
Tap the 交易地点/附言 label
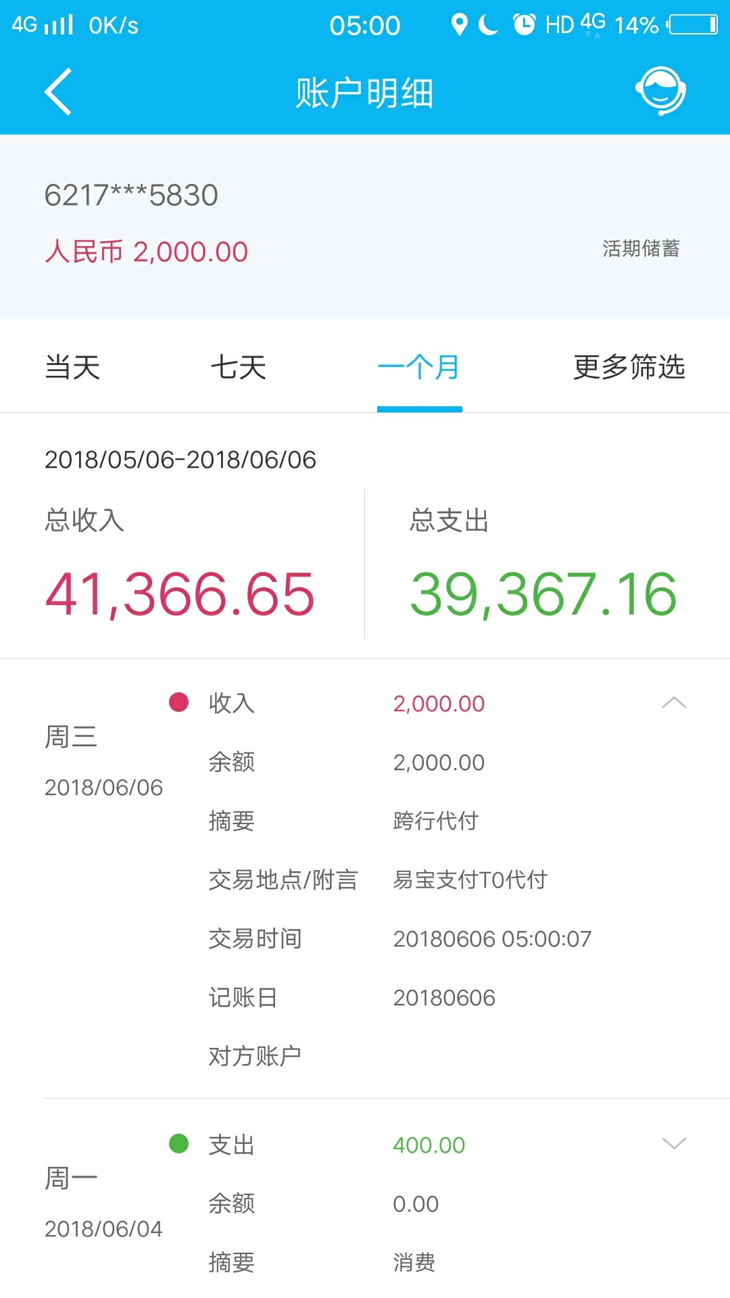(283, 880)
